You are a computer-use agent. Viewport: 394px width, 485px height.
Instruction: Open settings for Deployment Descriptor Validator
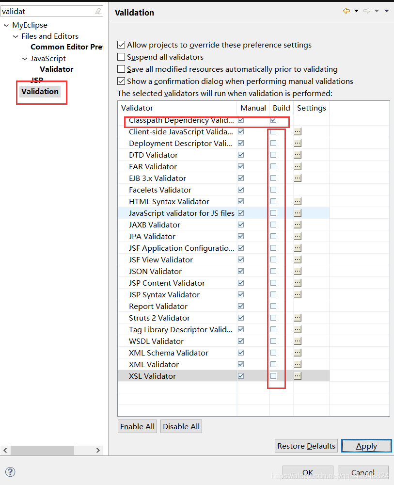point(298,143)
